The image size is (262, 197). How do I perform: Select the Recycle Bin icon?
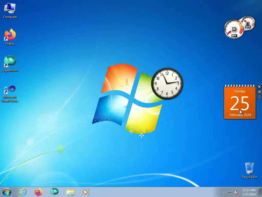click(249, 170)
